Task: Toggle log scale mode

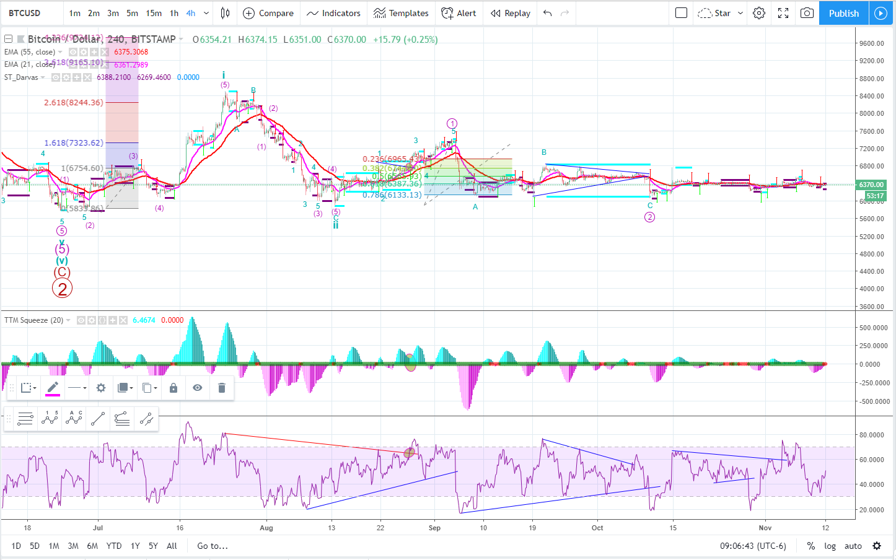Action: click(830, 546)
